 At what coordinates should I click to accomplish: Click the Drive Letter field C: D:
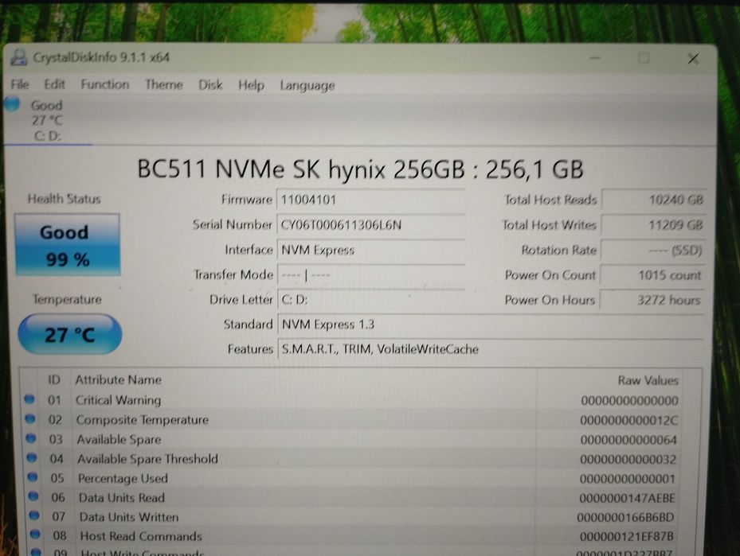click(371, 300)
